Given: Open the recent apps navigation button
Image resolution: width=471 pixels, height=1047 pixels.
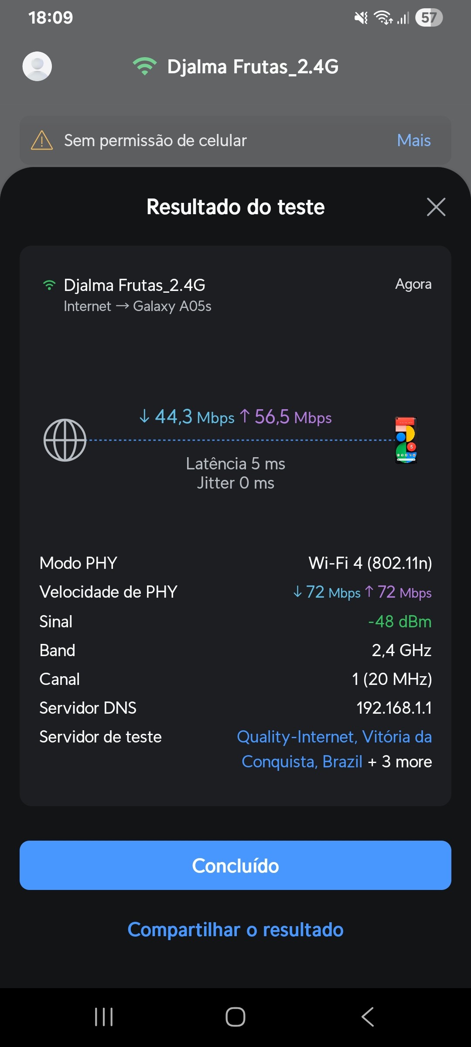Looking at the screenshot, I should point(104,1017).
